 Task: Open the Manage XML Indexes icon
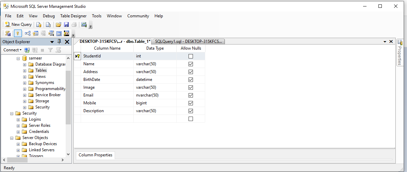point(51,33)
